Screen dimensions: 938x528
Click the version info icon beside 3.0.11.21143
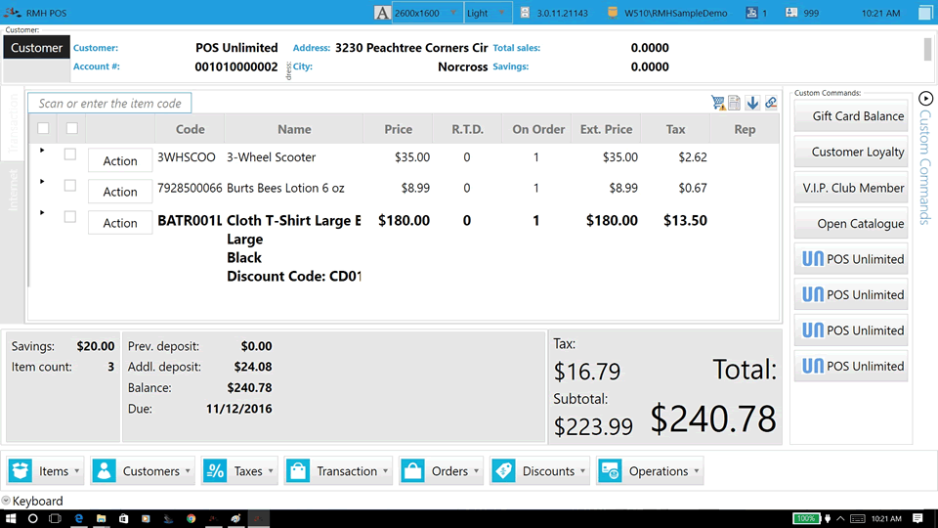(525, 13)
